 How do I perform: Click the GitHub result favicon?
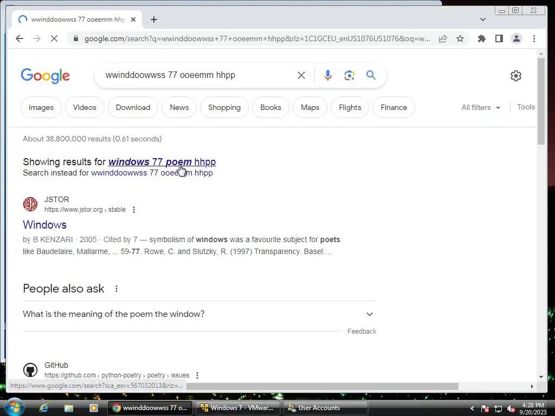[x=30, y=370]
